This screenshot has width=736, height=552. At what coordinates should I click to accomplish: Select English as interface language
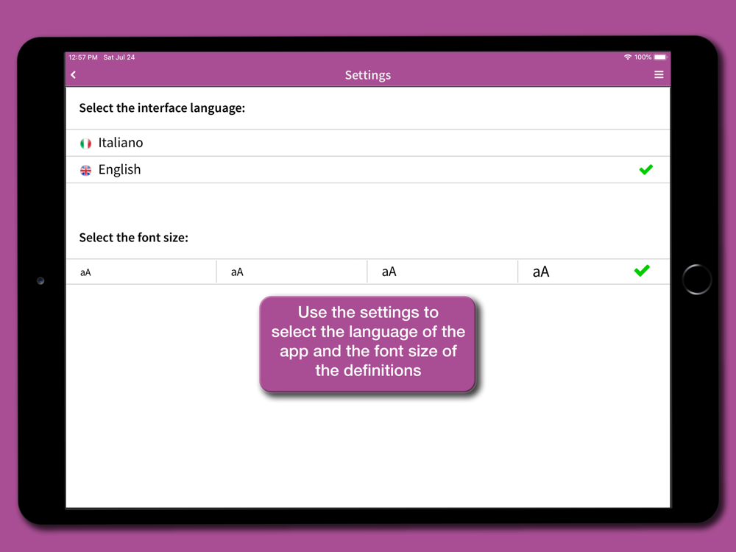[x=368, y=169]
